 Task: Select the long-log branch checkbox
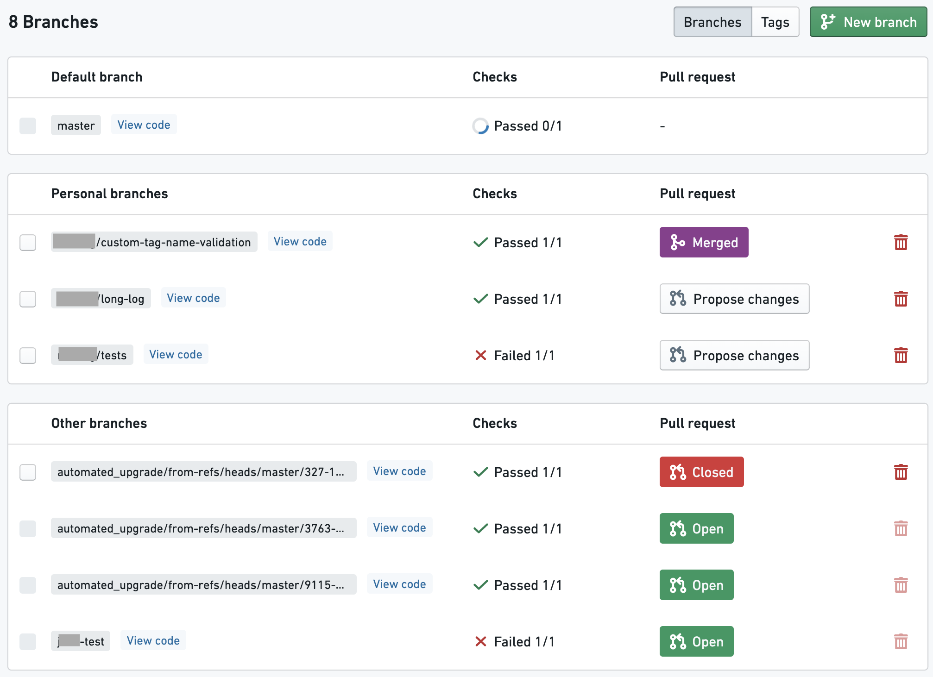[x=28, y=299]
